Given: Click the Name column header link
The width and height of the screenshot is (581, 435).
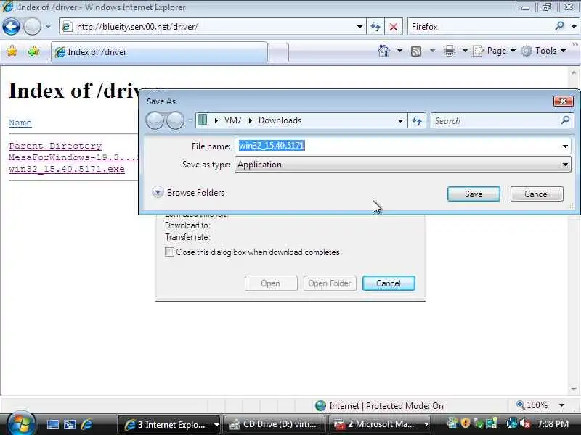Looking at the screenshot, I should [20, 123].
